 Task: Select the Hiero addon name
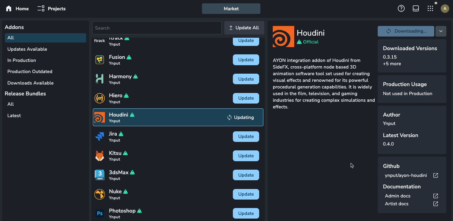[116, 95]
